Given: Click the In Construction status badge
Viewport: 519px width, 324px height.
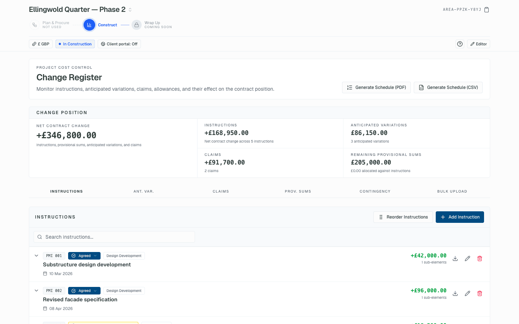Looking at the screenshot, I should tap(75, 44).
